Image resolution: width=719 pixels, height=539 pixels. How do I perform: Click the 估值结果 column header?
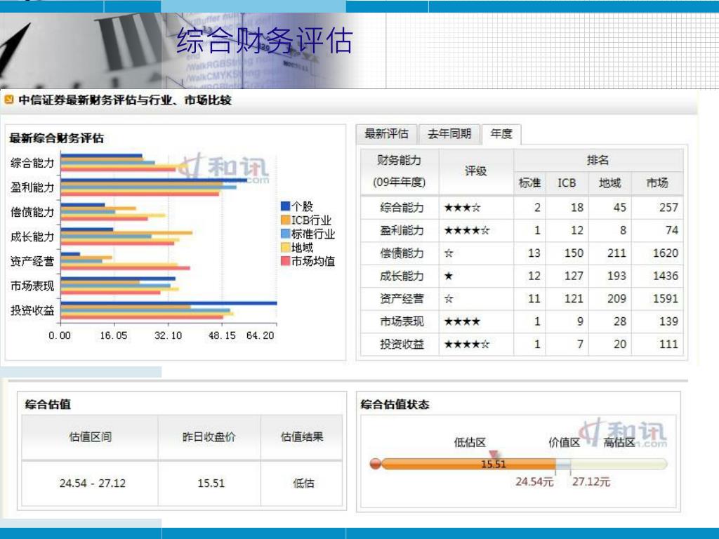(x=302, y=437)
